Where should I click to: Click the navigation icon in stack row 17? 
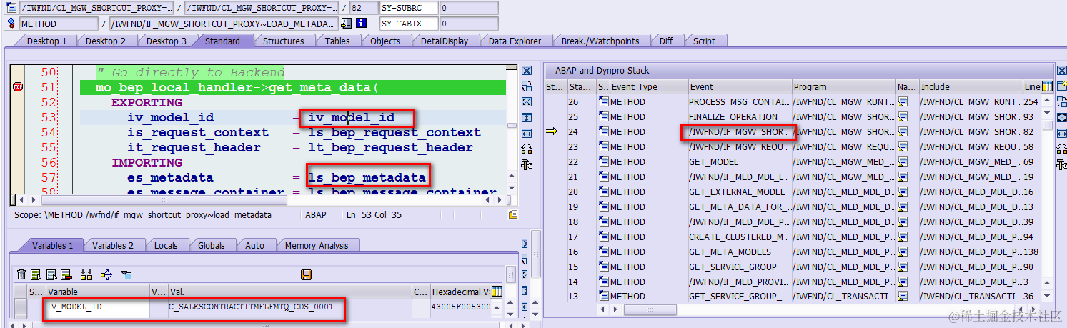tap(903, 237)
